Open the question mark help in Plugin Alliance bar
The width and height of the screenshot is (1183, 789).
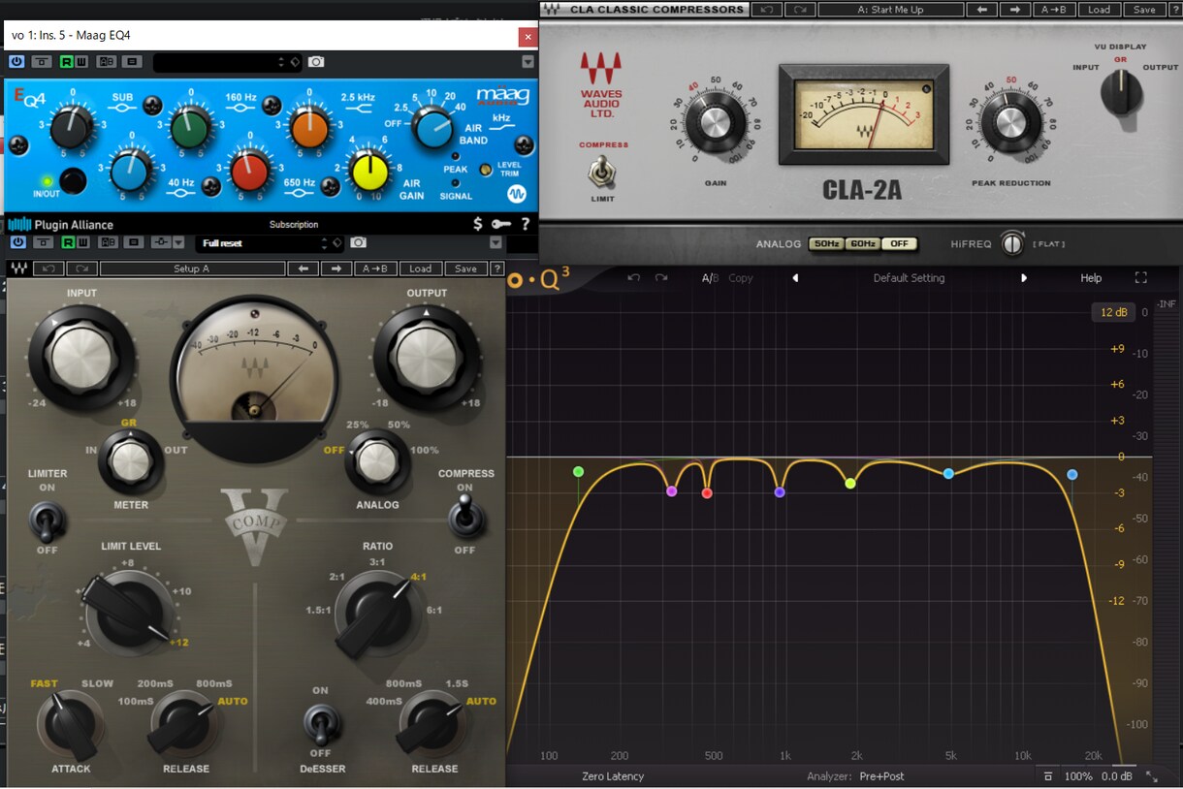coord(526,224)
